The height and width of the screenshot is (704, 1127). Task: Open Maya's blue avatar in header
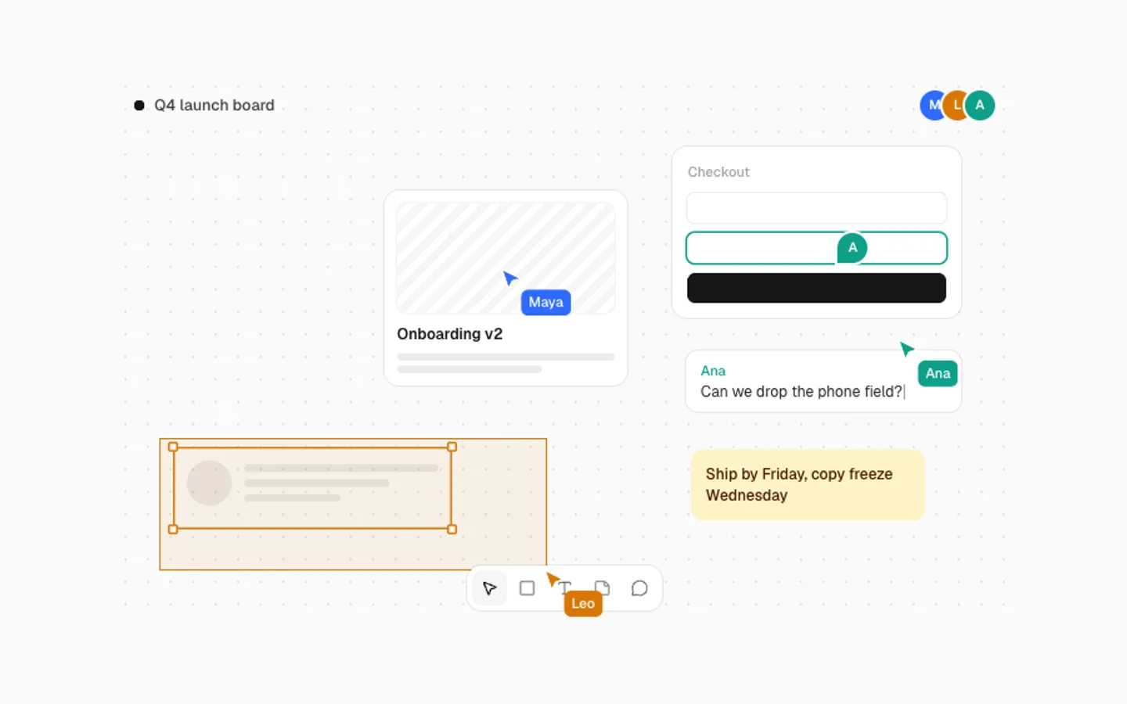(x=933, y=105)
